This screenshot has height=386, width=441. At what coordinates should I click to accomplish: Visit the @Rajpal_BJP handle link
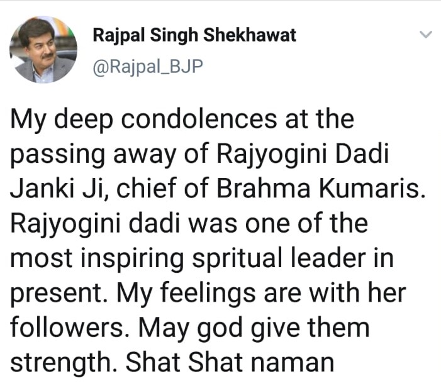point(148,67)
